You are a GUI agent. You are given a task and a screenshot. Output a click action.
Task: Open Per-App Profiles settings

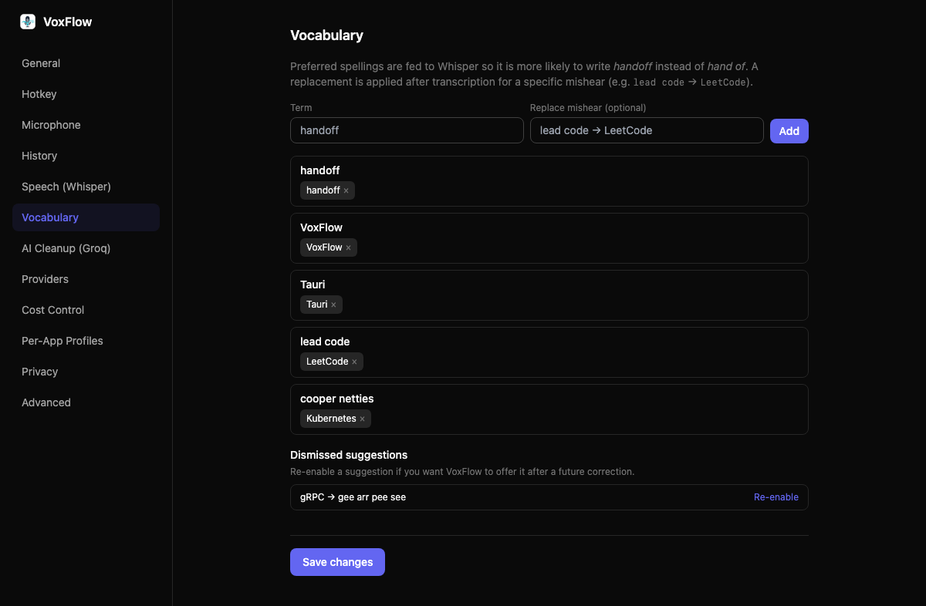point(86,341)
